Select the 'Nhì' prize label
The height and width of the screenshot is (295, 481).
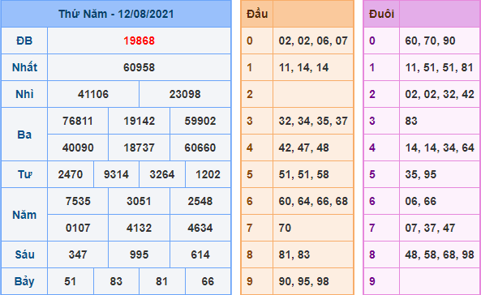click(24, 94)
